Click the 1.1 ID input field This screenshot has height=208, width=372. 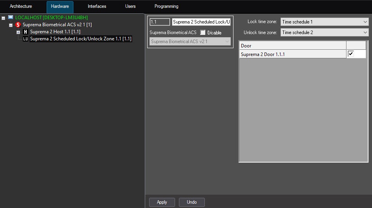click(x=160, y=22)
